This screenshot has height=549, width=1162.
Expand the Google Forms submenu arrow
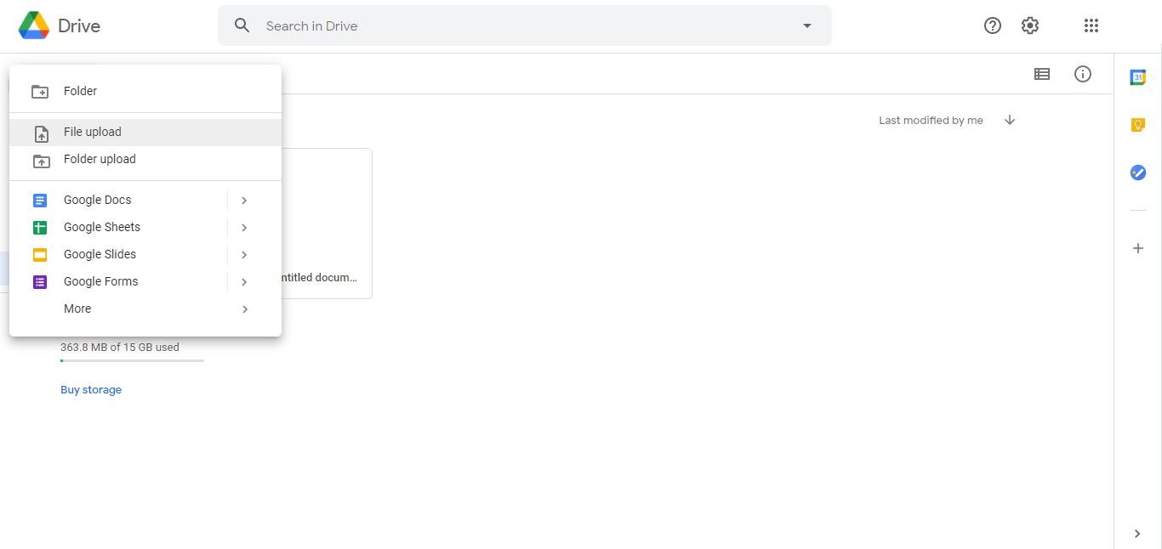244,282
